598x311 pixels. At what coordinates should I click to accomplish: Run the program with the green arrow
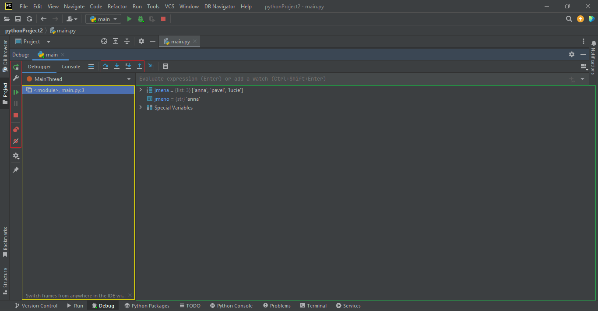129,19
